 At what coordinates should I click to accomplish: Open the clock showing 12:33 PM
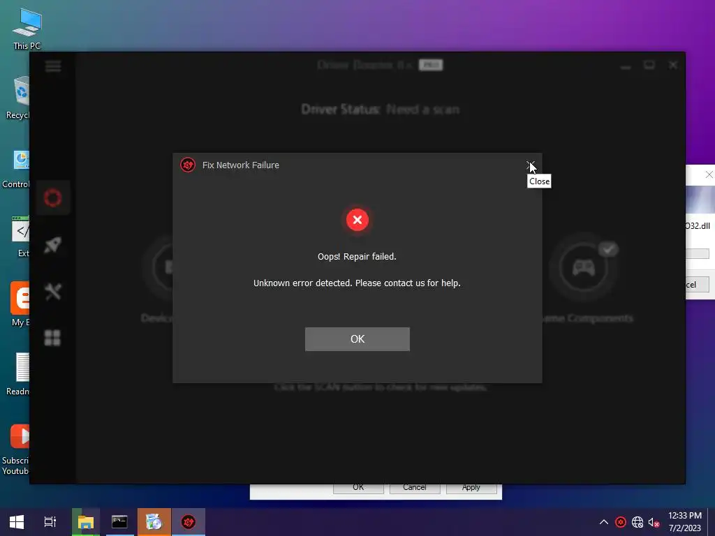pyautogui.click(x=685, y=522)
